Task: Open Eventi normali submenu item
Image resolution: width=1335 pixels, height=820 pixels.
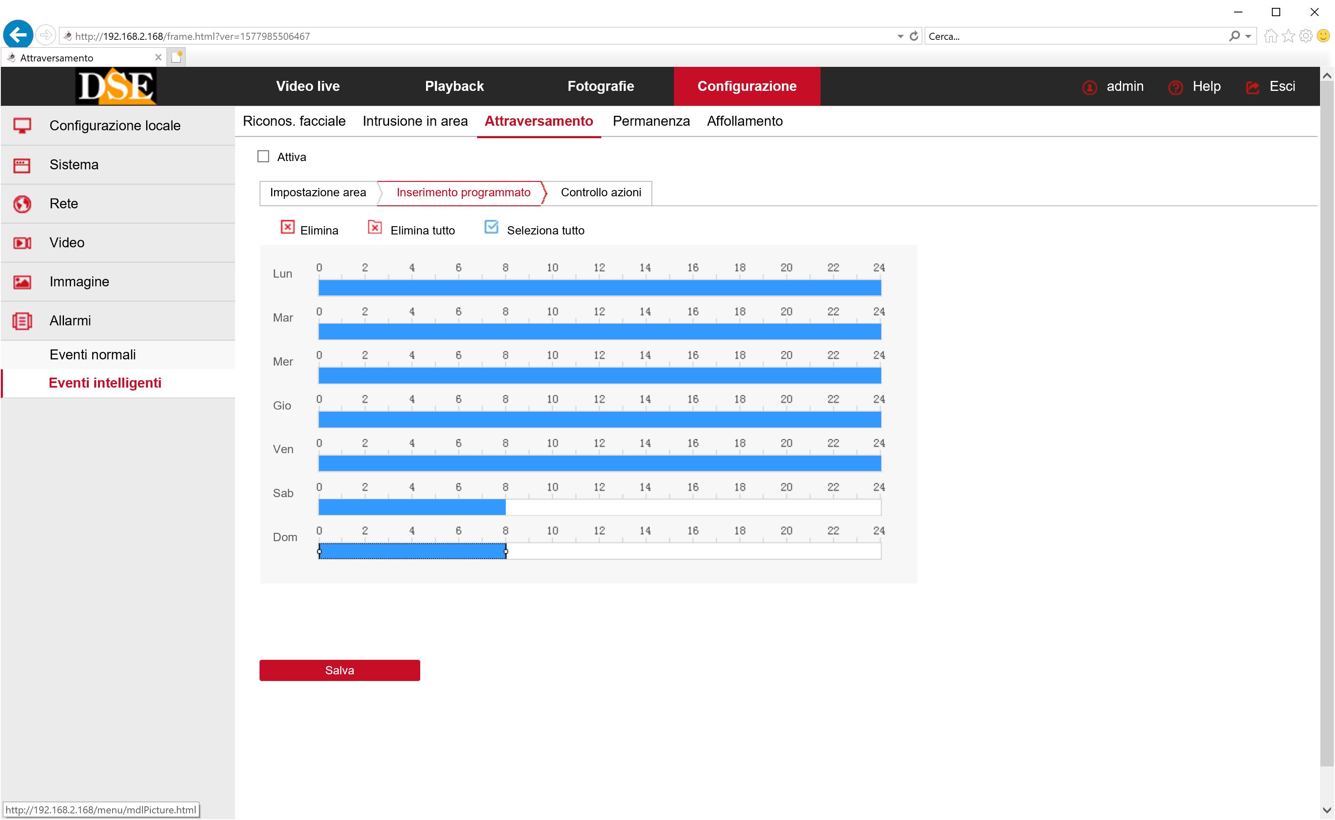Action: click(93, 355)
